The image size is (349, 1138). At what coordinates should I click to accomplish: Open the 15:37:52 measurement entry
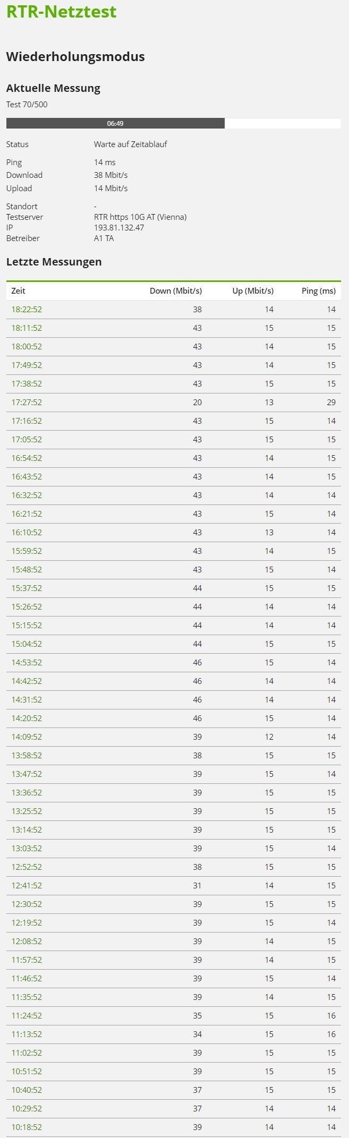click(x=27, y=588)
